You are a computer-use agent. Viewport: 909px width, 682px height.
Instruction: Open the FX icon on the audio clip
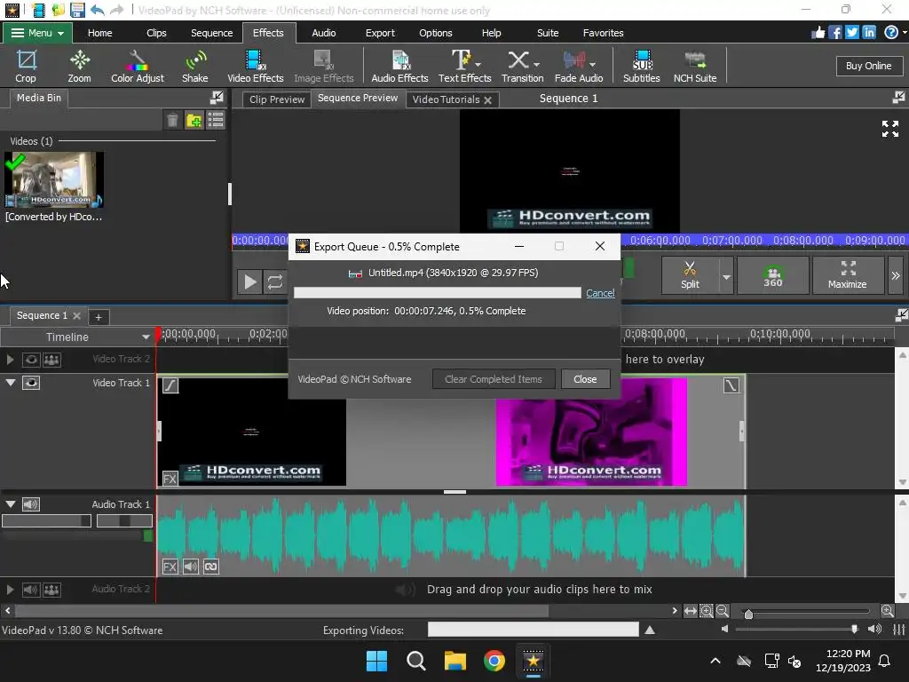click(170, 567)
